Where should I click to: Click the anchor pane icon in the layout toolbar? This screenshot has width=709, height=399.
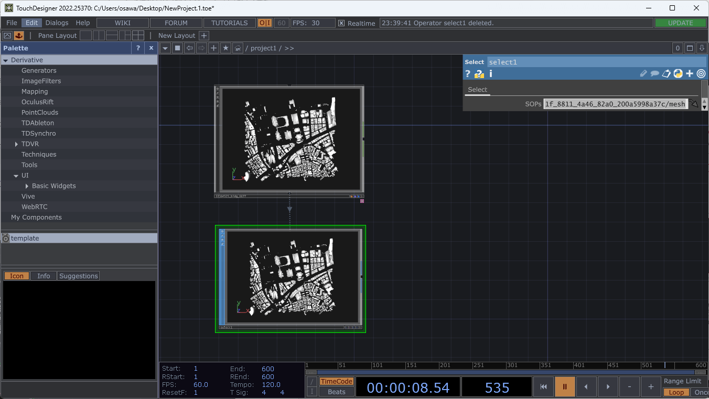[x=18, y=35]
